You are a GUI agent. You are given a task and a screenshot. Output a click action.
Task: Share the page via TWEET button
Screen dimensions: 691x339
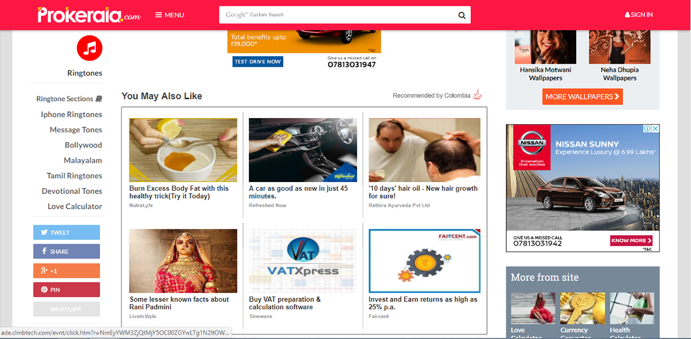point(67,232)
